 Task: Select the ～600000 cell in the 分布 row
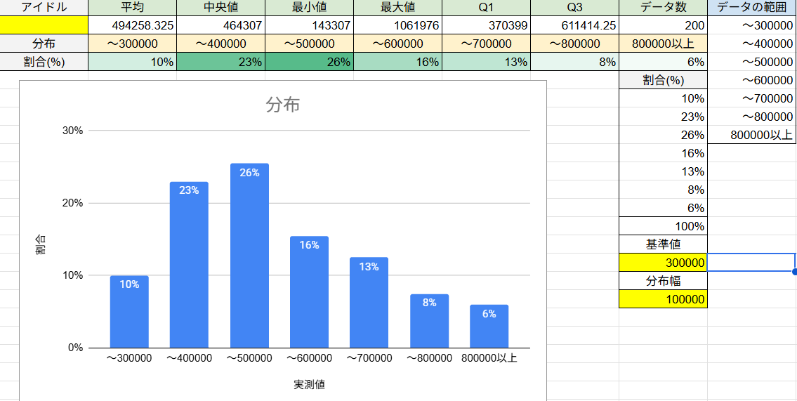coord(398,44)
